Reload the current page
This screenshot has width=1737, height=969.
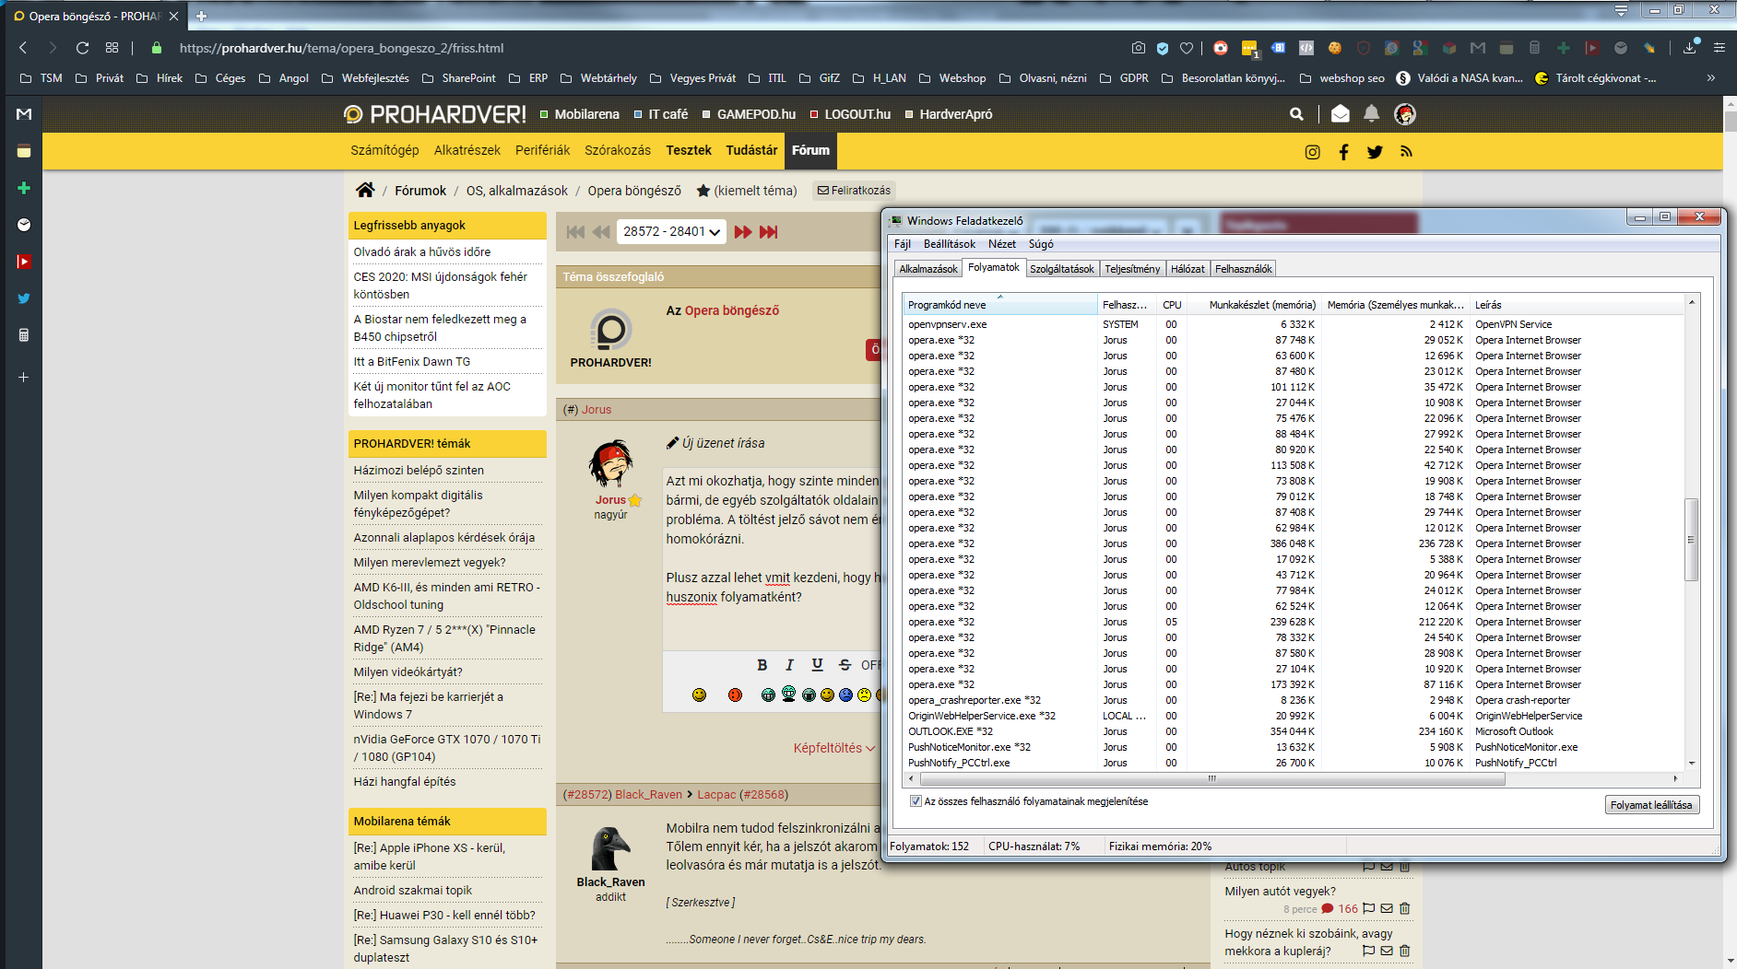(x=82, y=48)
